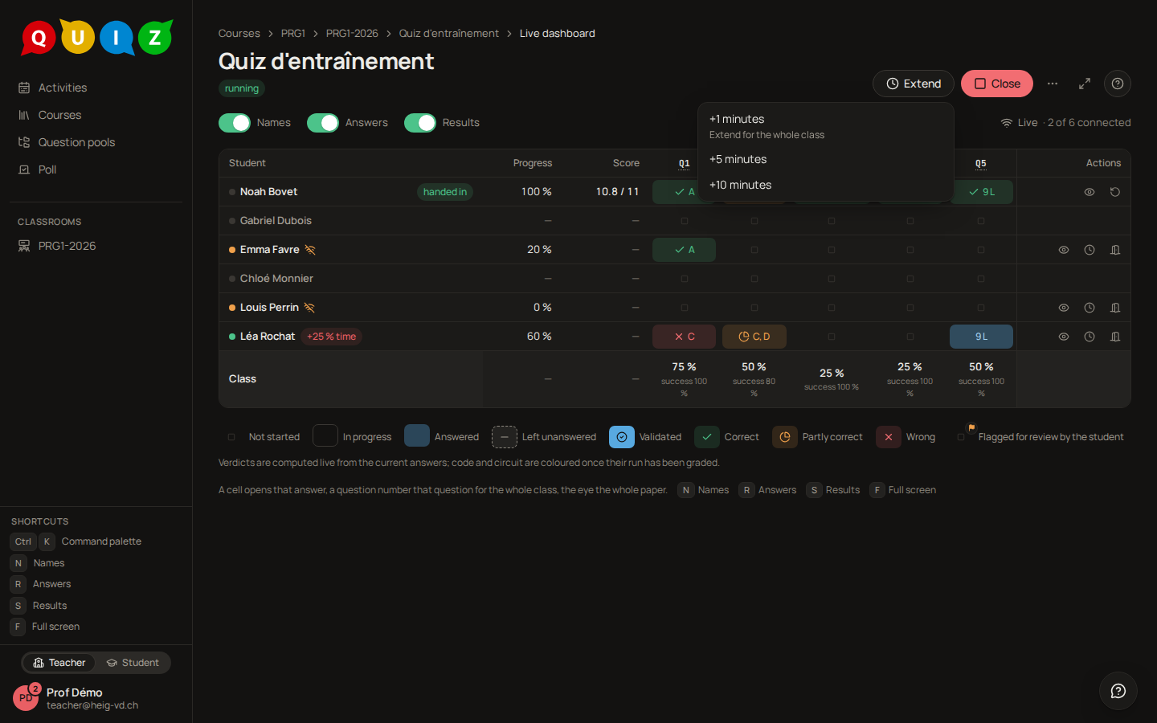1157x723 pixels.
Task: View Emma Favre's paper with the eye icon
Action: [1064, 250]
